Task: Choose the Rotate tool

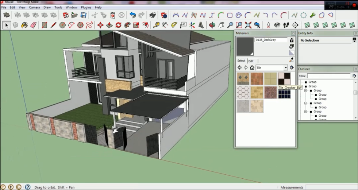Action: [x=118, y=25]
